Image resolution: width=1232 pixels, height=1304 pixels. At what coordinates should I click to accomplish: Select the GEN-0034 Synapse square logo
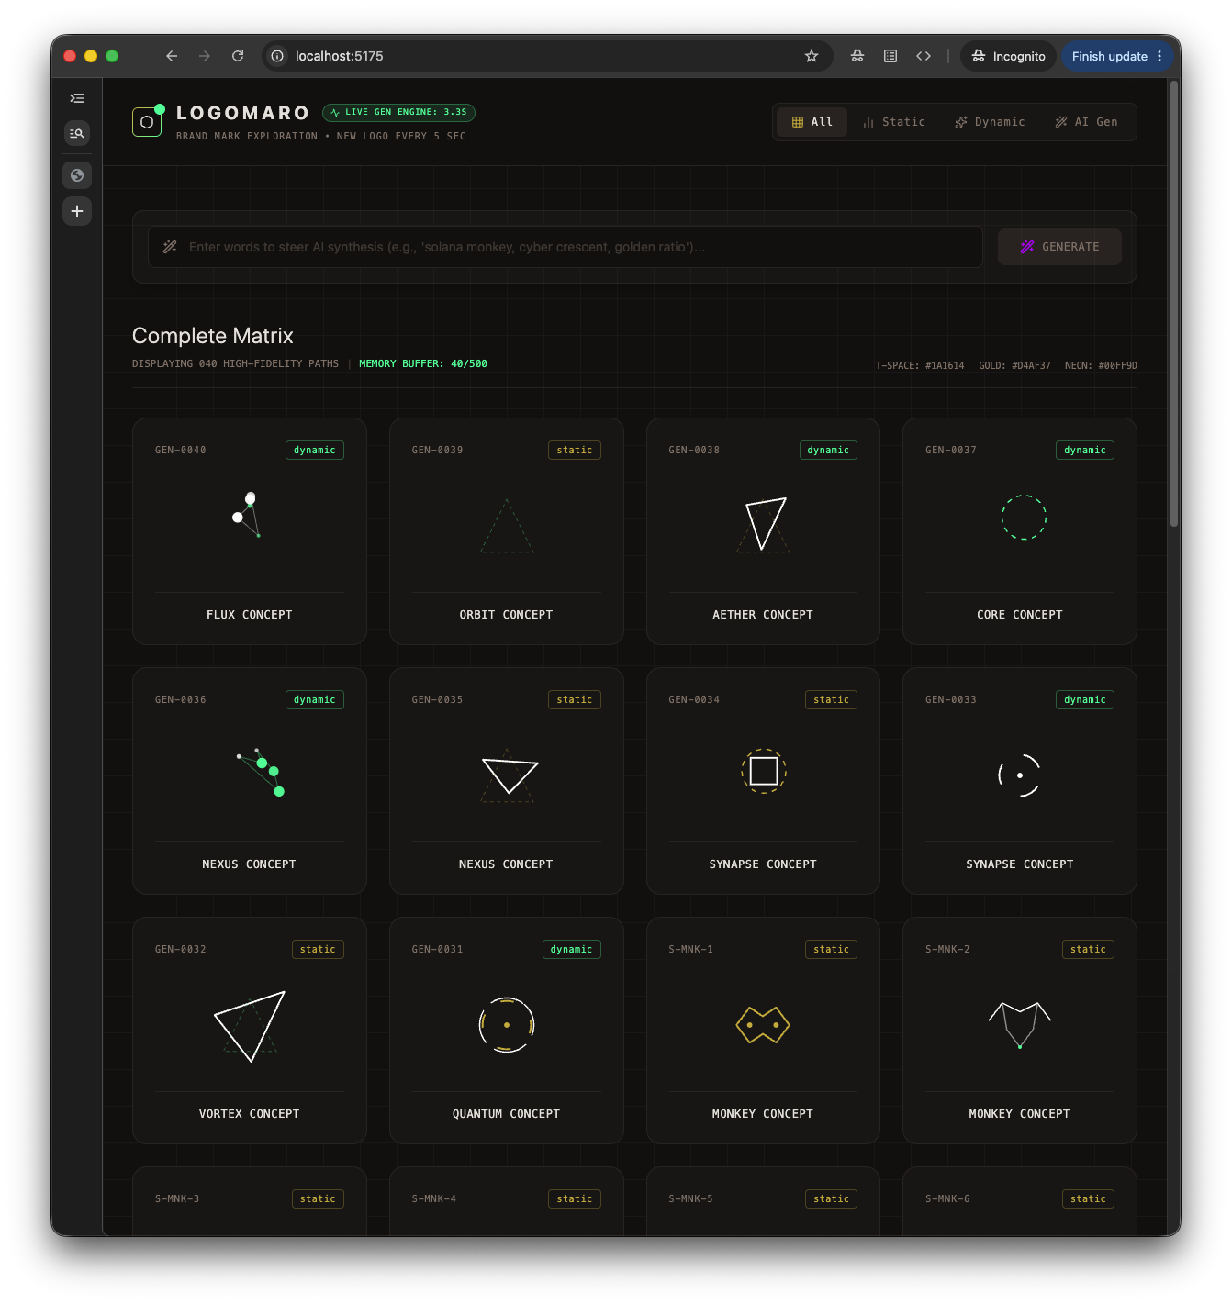(764, 771)
